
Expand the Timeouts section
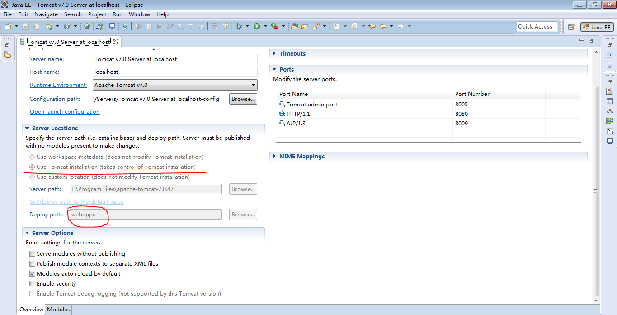pyautogui.click(x=274, y=54)
